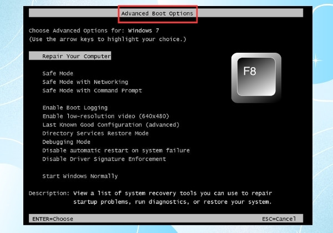Choose the plain Safe Mode entry
Screen dimensions: 333x233
[x=58, y=73]
